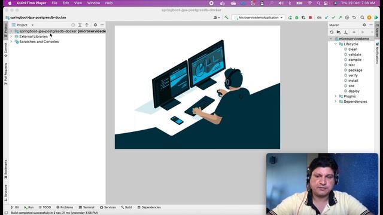
Task: Hide the Maven tool window
Action: [x=371, y=25]
